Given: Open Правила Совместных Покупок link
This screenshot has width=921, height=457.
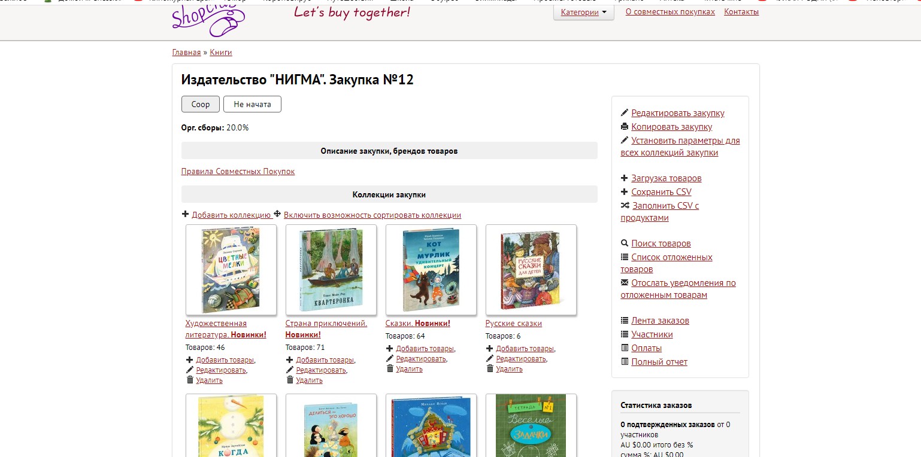Looking at the screenshot, I should 238,171.
